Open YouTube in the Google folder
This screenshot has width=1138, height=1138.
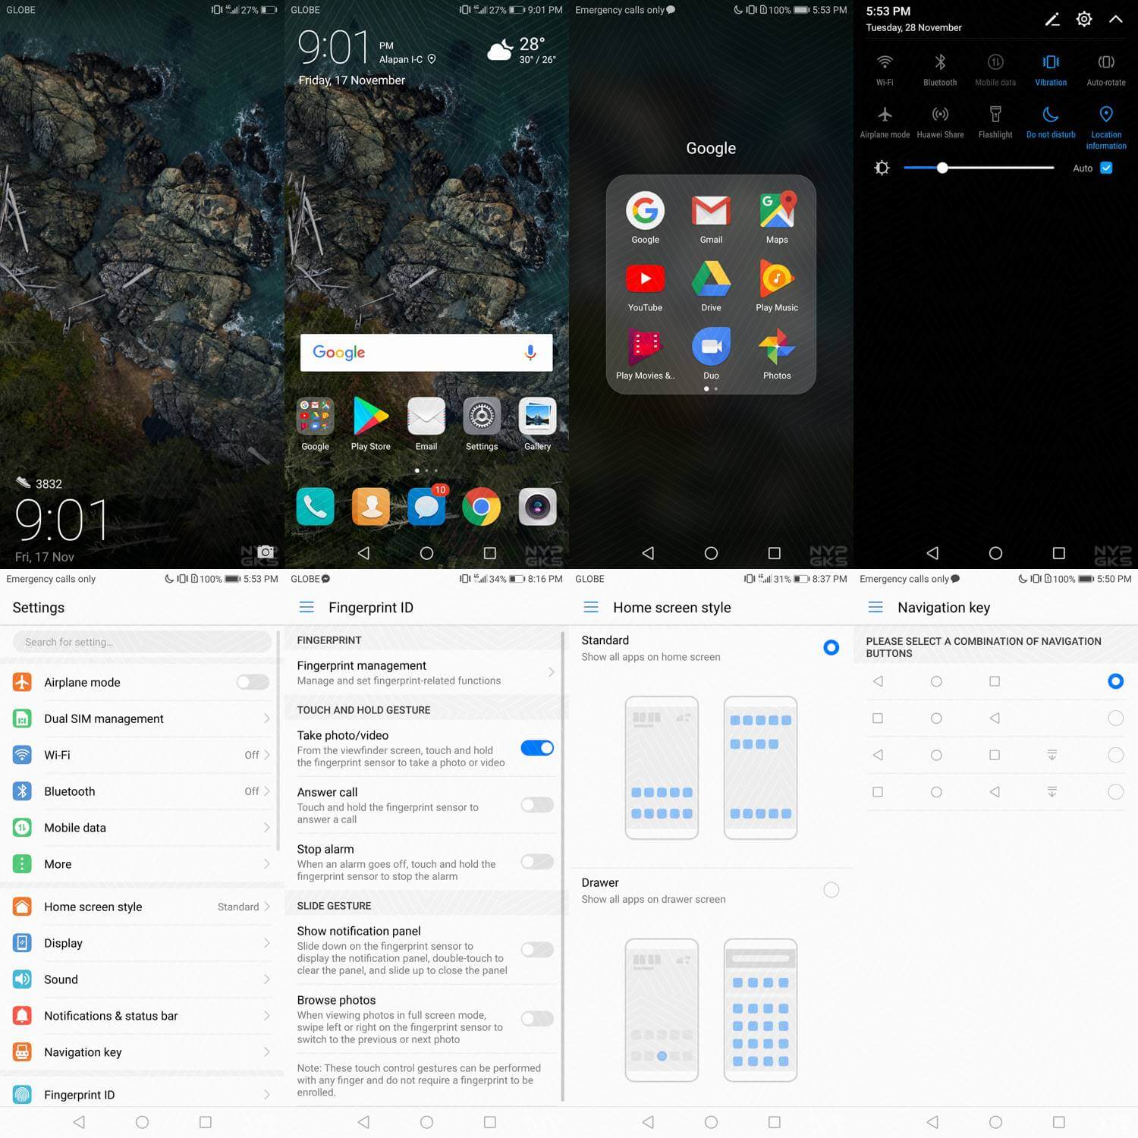coord(645,278)
